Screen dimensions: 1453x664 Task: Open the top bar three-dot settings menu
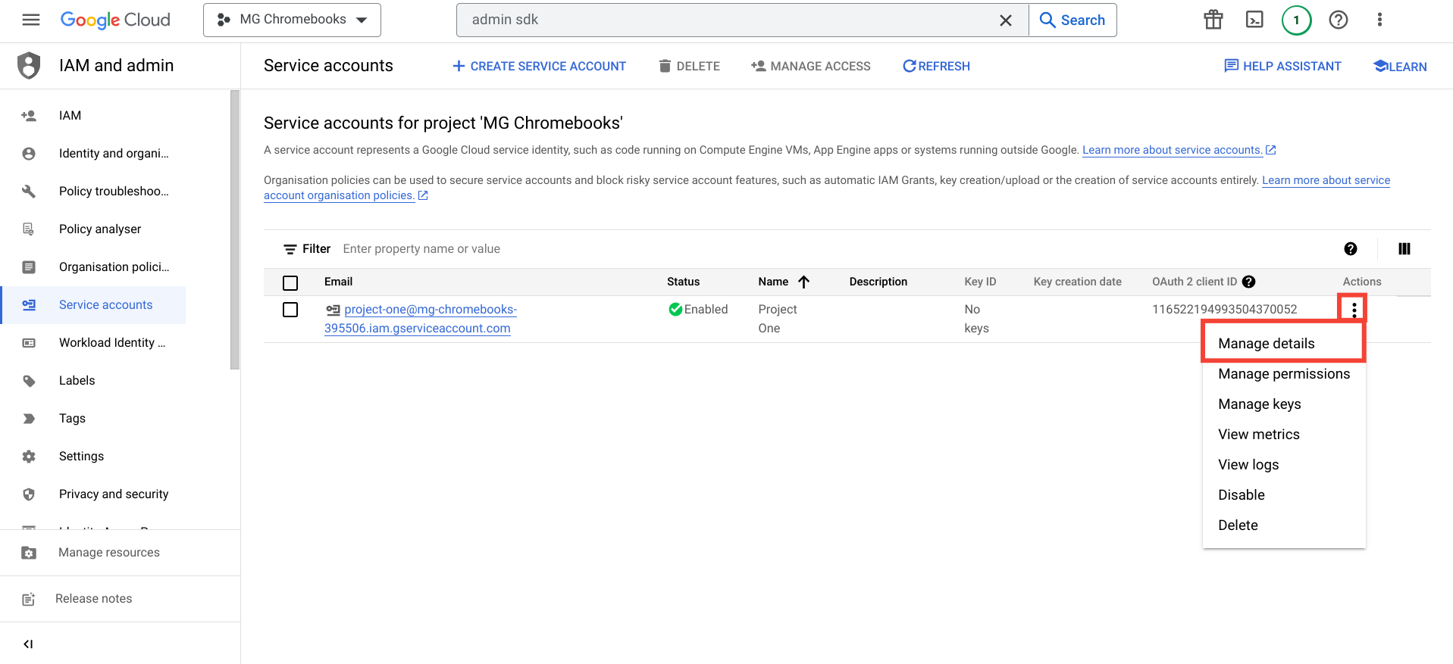pos(1379,20)
